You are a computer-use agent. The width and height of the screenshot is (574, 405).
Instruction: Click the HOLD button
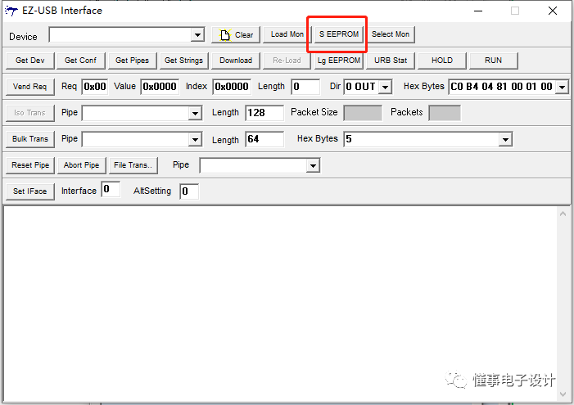tap(442, 61)
